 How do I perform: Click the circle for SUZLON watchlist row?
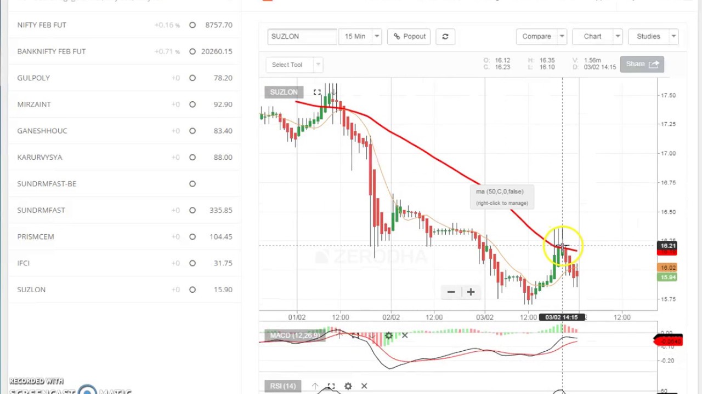point(193,290)
